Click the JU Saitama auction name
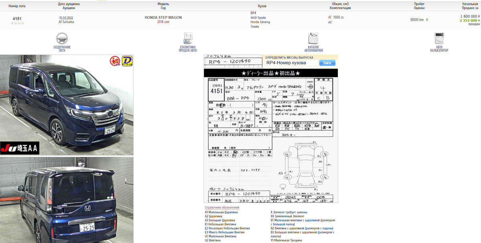 tap(66, 22)
